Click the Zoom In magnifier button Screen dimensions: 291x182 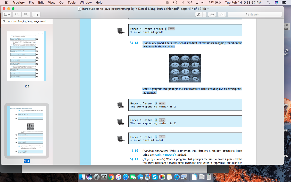coord(26,14)
